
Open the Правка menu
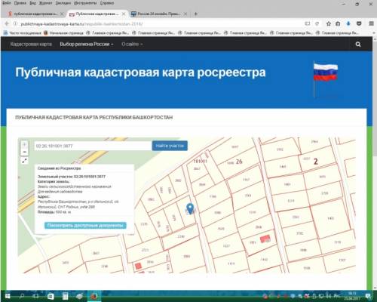20,3
